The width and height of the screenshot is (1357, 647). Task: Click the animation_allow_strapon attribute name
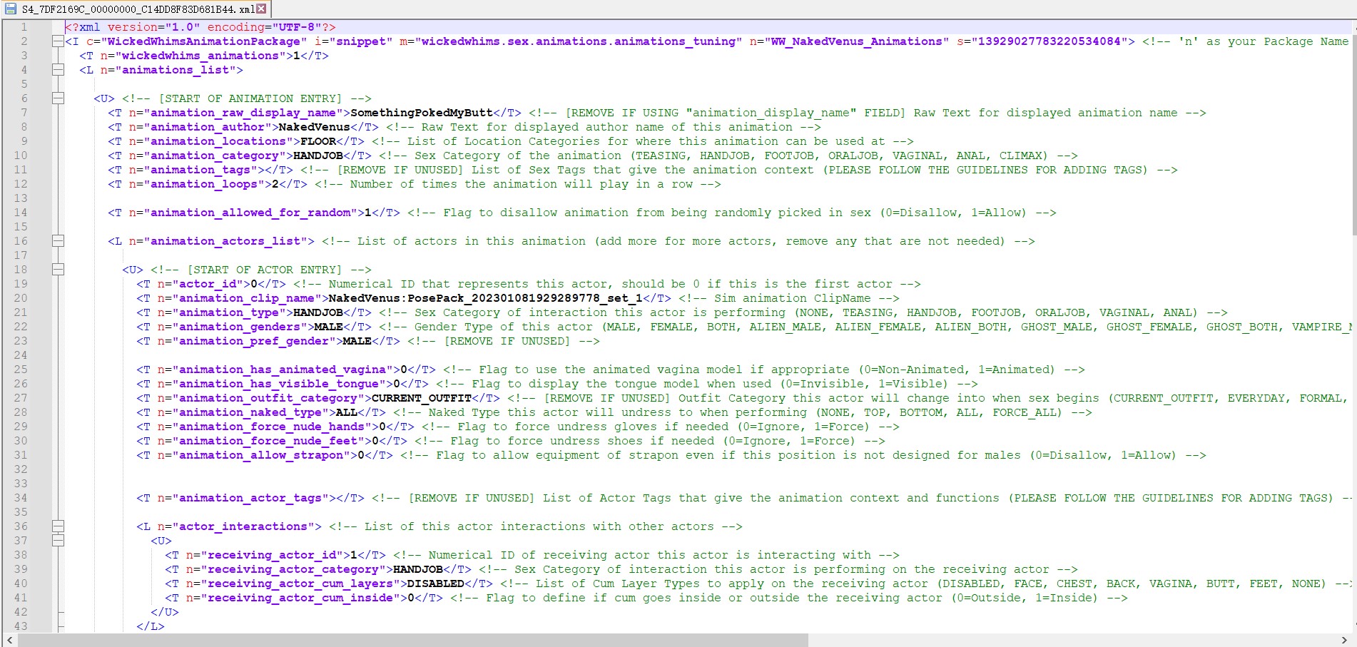[x=261, y=455]
